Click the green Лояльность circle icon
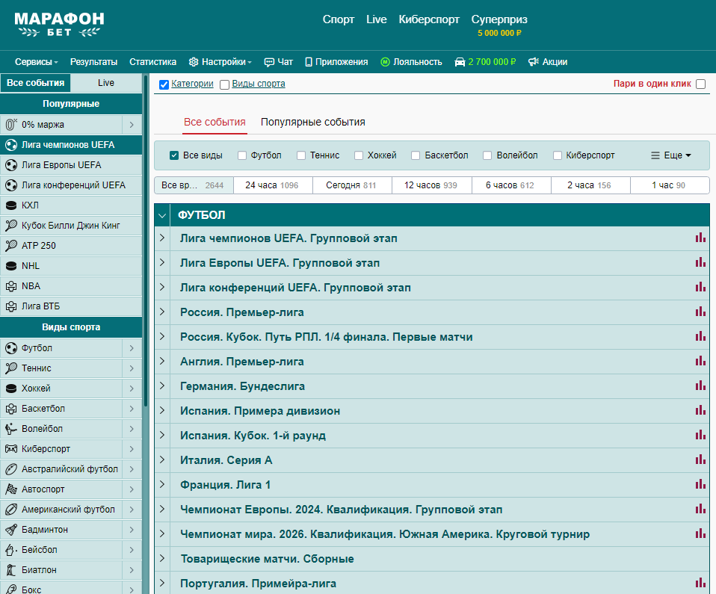 click(x=385, y=62)
